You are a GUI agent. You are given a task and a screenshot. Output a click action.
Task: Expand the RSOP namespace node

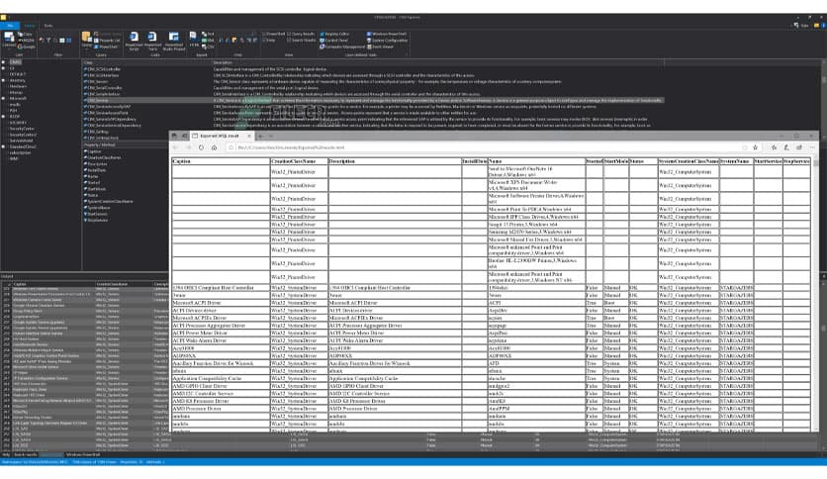(3, 117)
